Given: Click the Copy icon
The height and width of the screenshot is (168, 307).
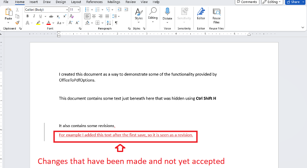Looking at the screenshot, I should 17,16.
